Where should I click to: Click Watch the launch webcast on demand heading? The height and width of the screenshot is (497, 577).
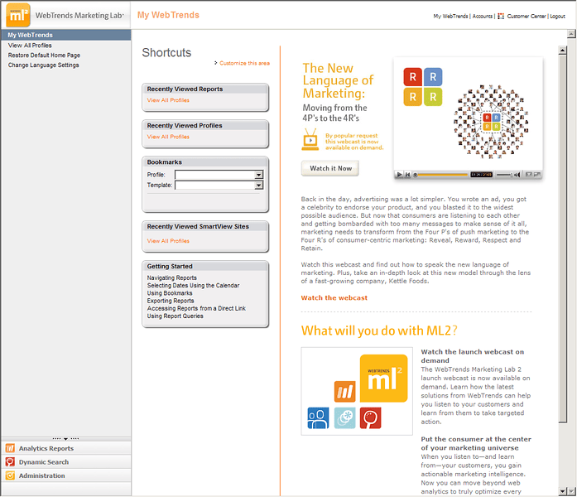[473, 356]
